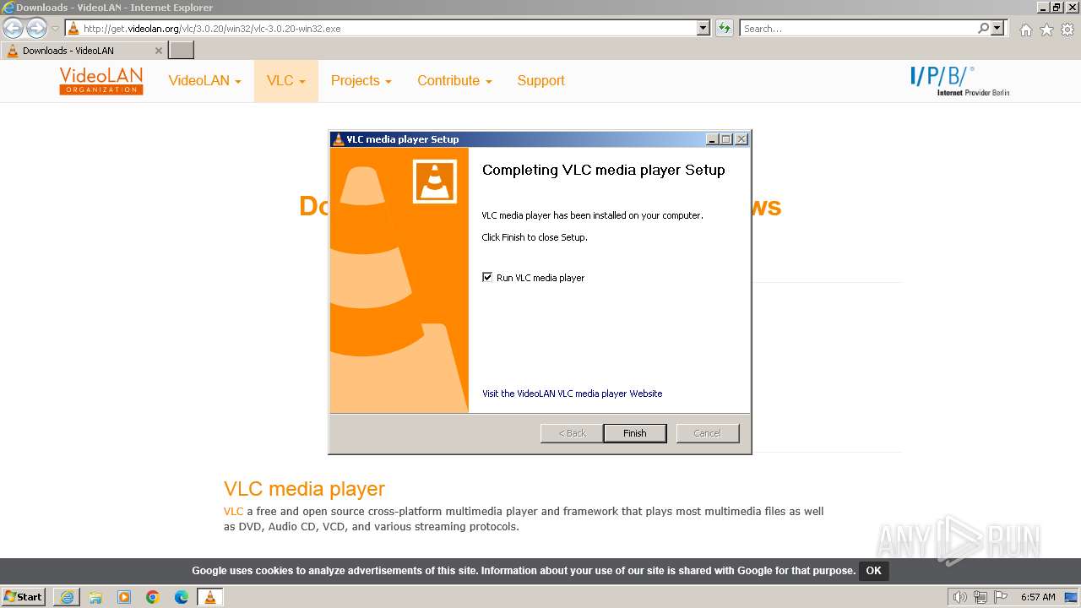Click the grayed Back button in setup
This screenshot has height=608, width=1081.
coord(572,433)
